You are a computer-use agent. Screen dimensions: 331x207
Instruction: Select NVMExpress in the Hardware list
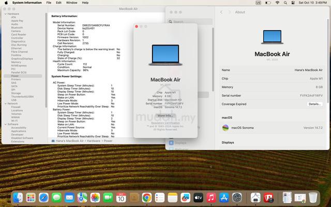point(19,66)
